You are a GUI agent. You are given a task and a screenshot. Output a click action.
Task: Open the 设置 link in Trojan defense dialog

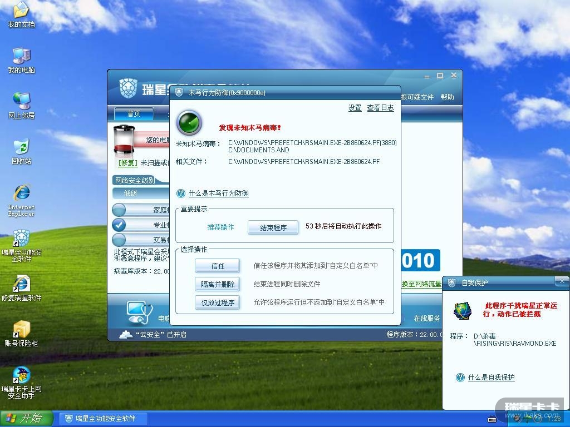coord(355,108)
